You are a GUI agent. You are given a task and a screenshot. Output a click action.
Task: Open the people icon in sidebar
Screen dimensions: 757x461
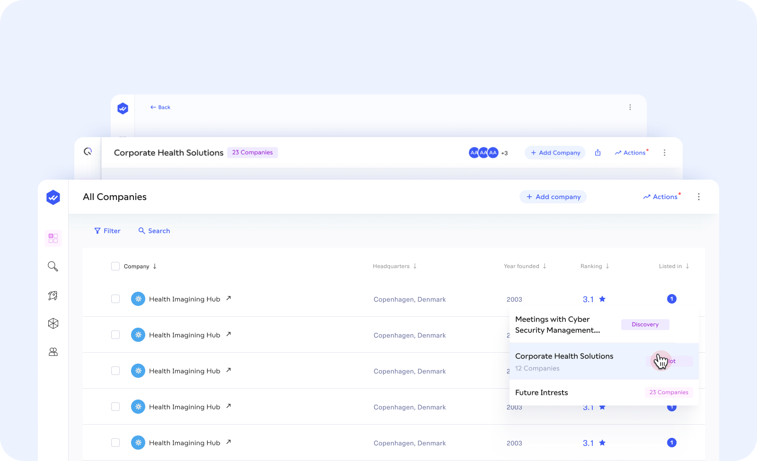click(53, 352)
